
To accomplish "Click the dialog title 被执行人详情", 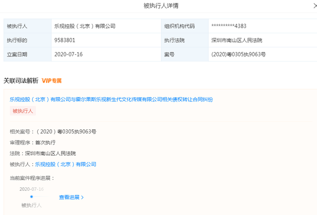I will 161,6.
